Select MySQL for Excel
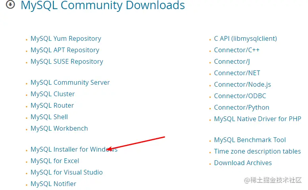The height and width of the screenshot is (190, 308). (55, 161)
